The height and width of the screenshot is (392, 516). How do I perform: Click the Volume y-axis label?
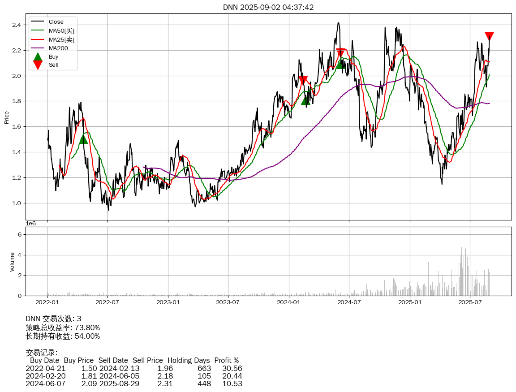coord(12,262)
